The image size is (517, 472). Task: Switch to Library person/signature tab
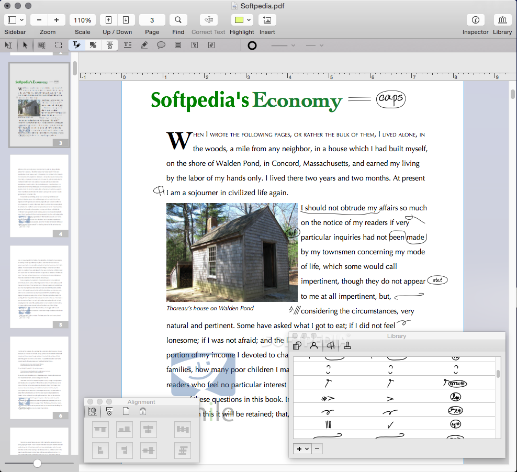tap(314, 345)
